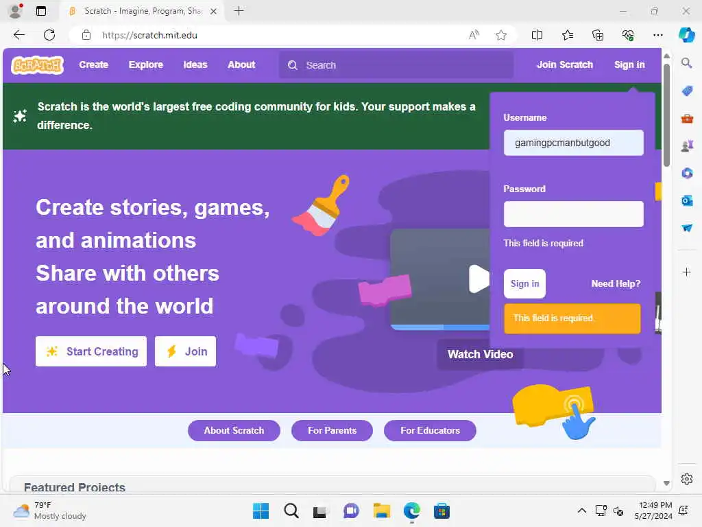View site information lock icon
This screenshot has height=527, width=702.
(x=86, y=35)
